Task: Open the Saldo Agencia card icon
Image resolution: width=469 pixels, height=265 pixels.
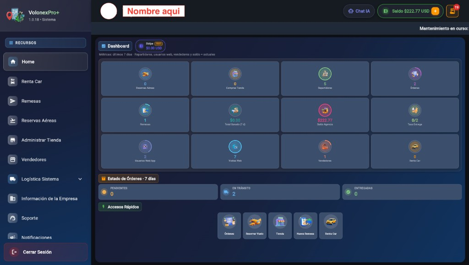Action: (325, 110)
